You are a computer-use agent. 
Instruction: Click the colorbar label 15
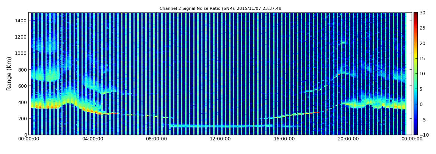(x=423, y=59)
